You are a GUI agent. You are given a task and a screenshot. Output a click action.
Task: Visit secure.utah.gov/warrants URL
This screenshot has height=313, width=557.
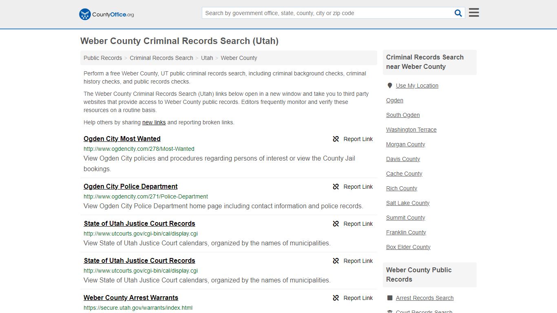(x=138, y=308)
